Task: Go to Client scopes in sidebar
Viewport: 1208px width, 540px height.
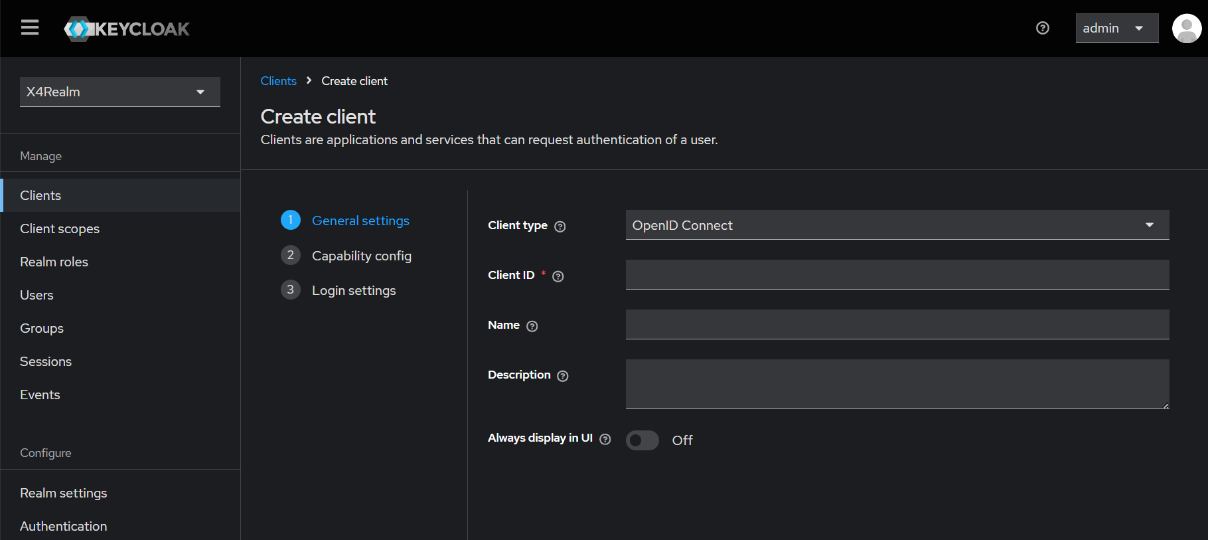Action: point(60,228)
